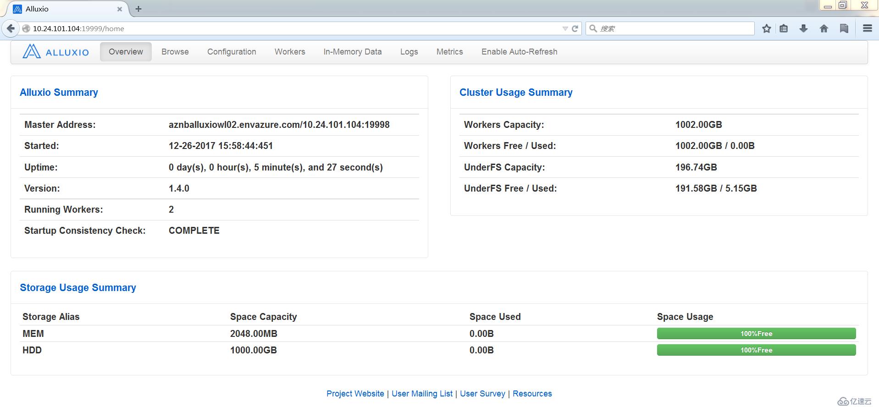Viewport: 879px width, 407px height.
Task: Click the 2048.00MB capacity cell
Action: (x=254, y=334)
